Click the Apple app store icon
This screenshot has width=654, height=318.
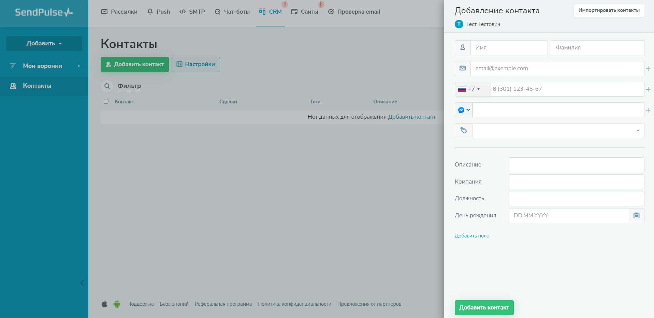pos(104,304)
